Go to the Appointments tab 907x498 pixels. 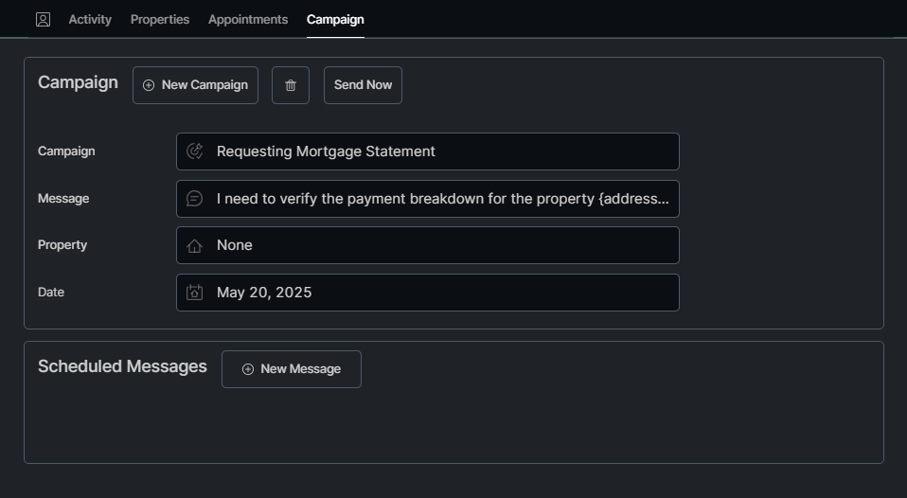pos(248,19)
